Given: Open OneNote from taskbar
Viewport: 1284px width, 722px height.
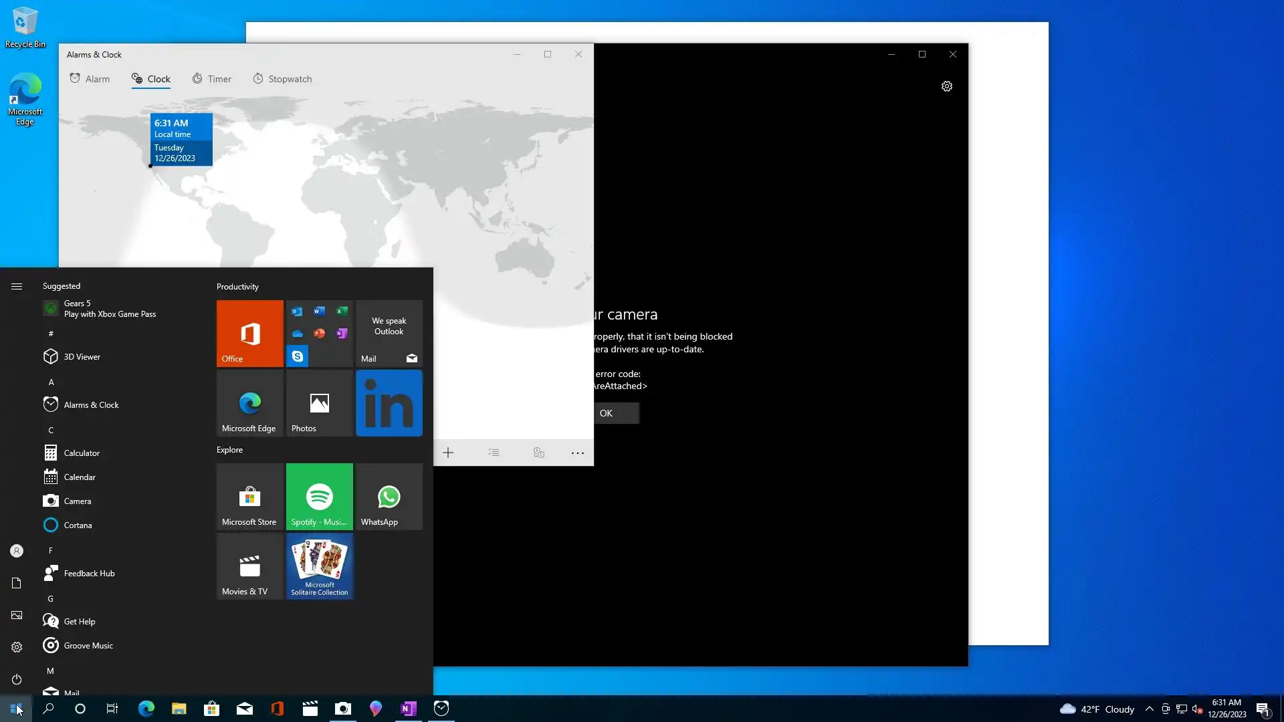Looking at the screenshot, I should click(x=408, y=709).
